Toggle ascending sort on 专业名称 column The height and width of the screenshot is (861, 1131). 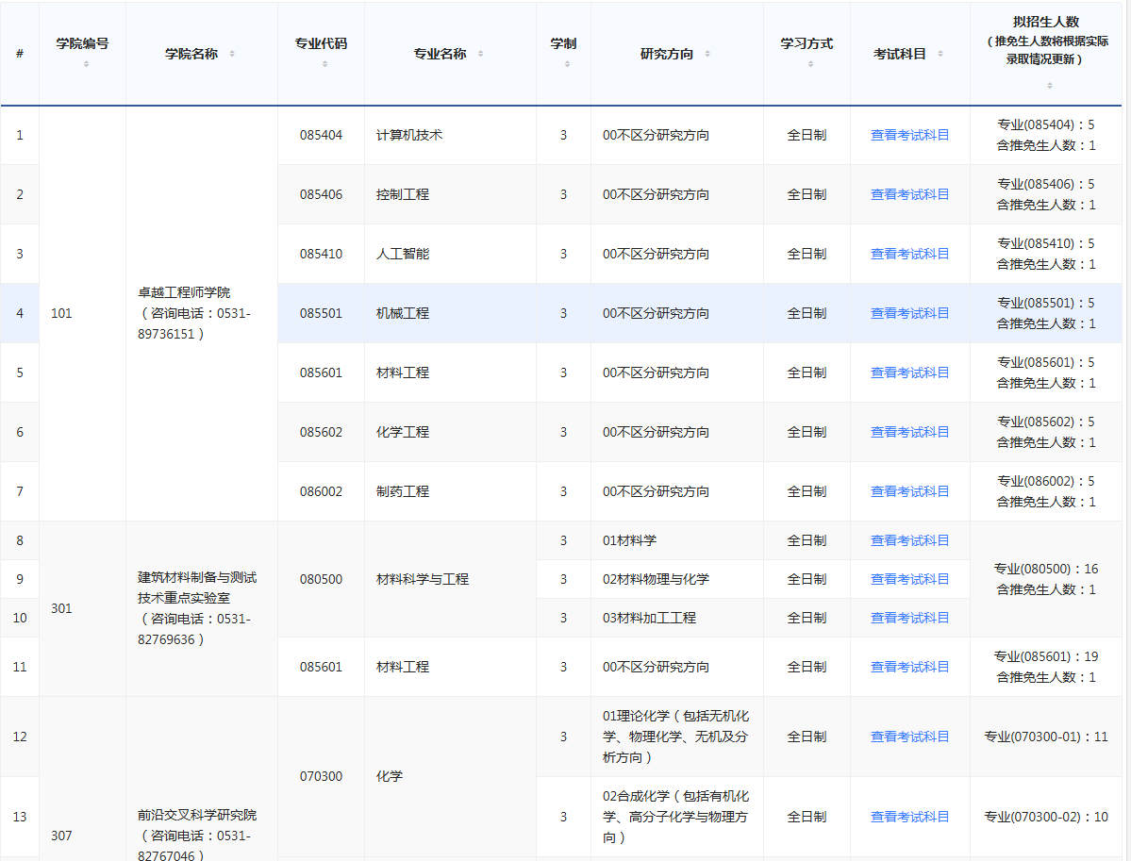tap(480, 54)
